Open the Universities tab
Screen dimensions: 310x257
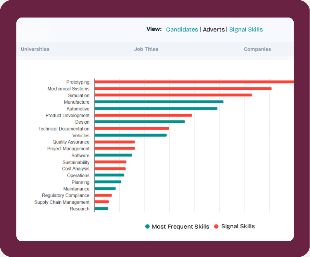click(x=35, y=49)
